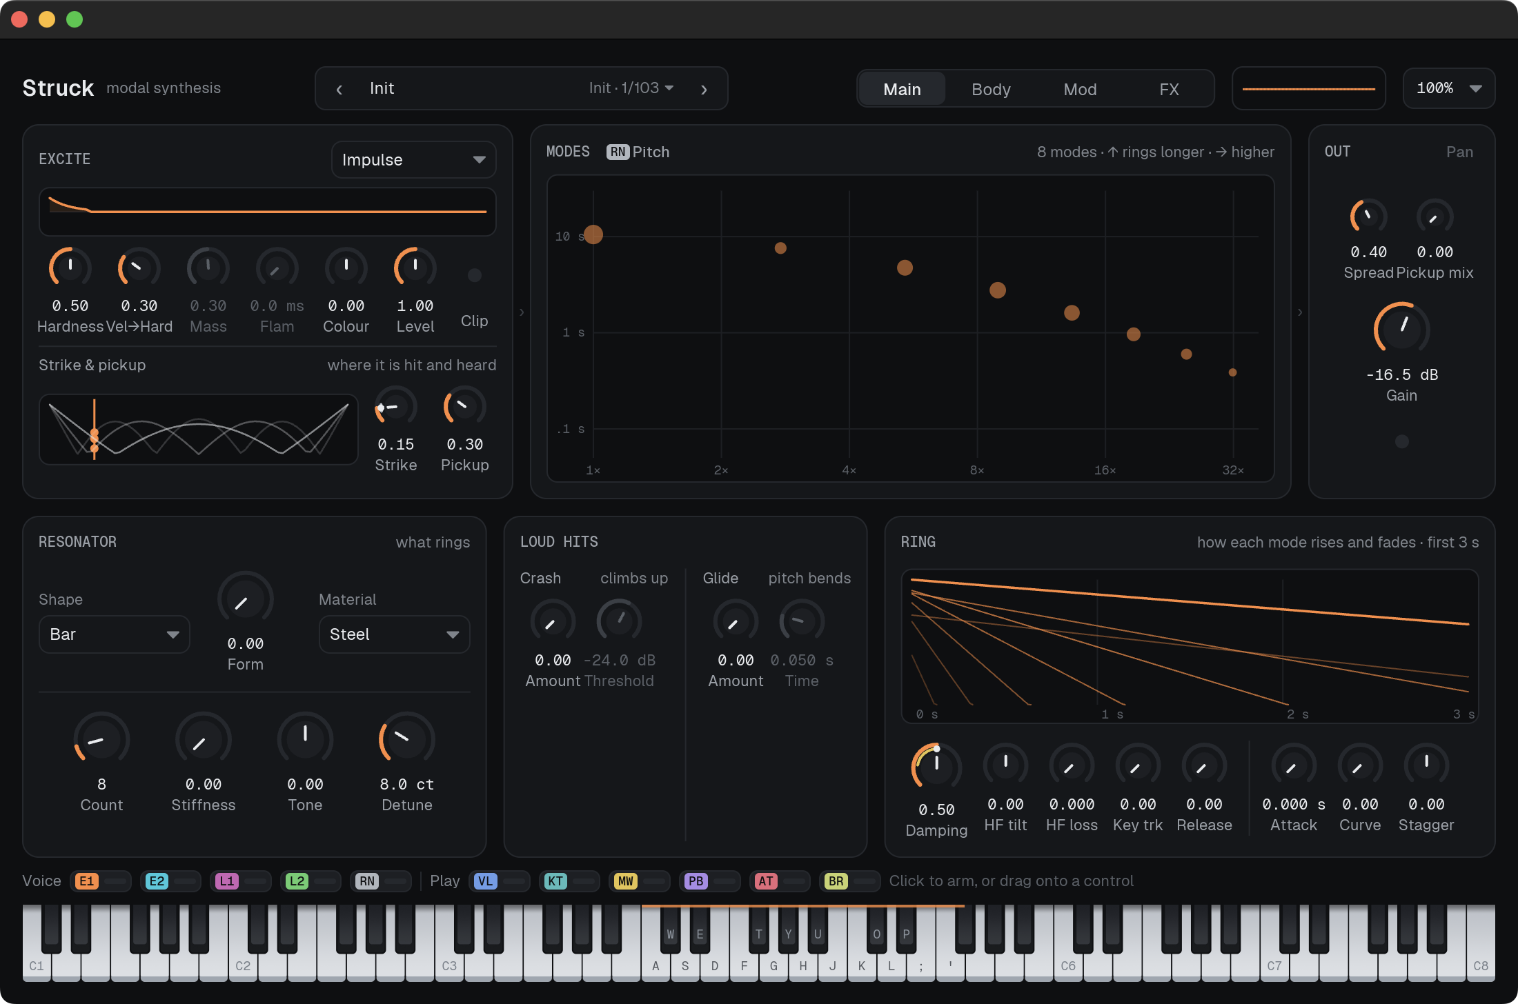1518x1004 pixels.
Task: Click the RN badge next to Pitch in Modes
Action: (x=618, y=152)
